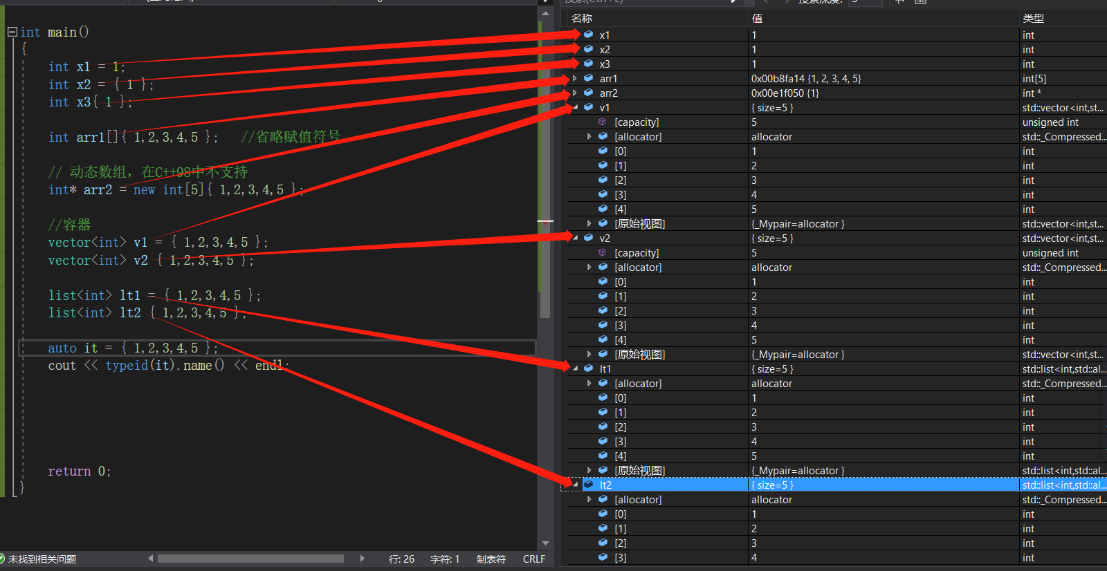1107x571 pixels.
Task: Click the cout << typeid(it).name() line
Action: [168, 365]
